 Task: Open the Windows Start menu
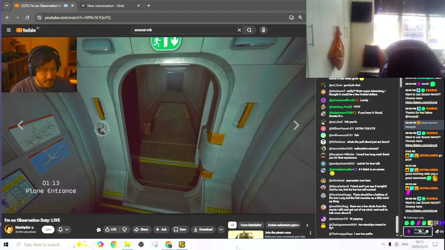6,244
